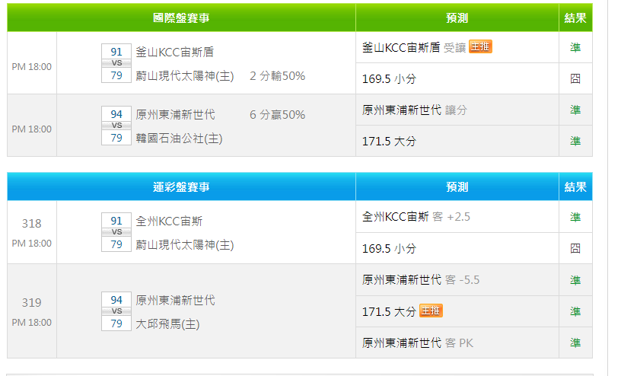Screen dimensions: 637x376
Task: Click the 全州KCC宙斯 team name in matchup column
Action: click(x=169, y=221)
